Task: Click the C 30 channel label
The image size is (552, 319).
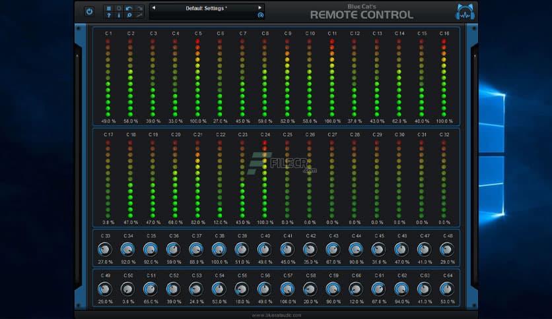Action: (x=399, y=134)
